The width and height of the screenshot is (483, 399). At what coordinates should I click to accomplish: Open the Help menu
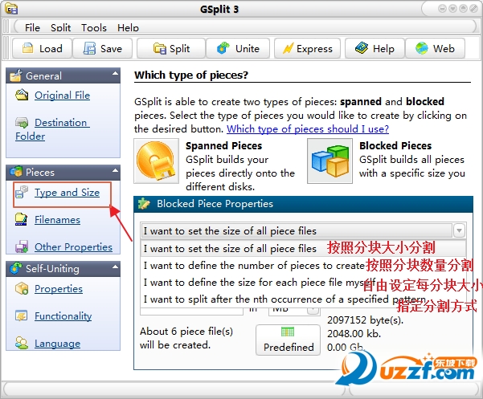pos(128,27)
